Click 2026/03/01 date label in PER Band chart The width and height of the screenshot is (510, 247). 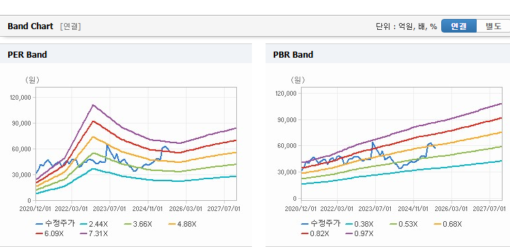pyautogui.click(x=187, y=208)
